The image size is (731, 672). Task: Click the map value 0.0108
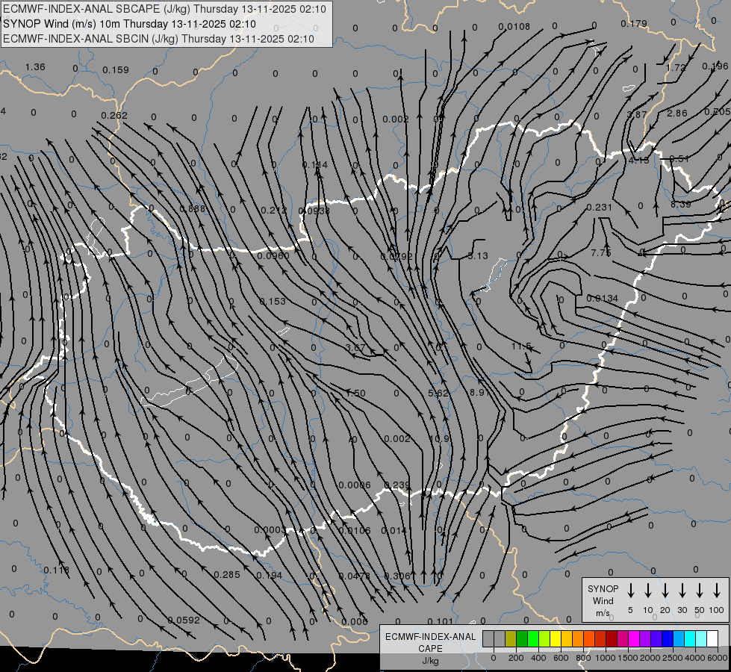click(x=514, y=27)
